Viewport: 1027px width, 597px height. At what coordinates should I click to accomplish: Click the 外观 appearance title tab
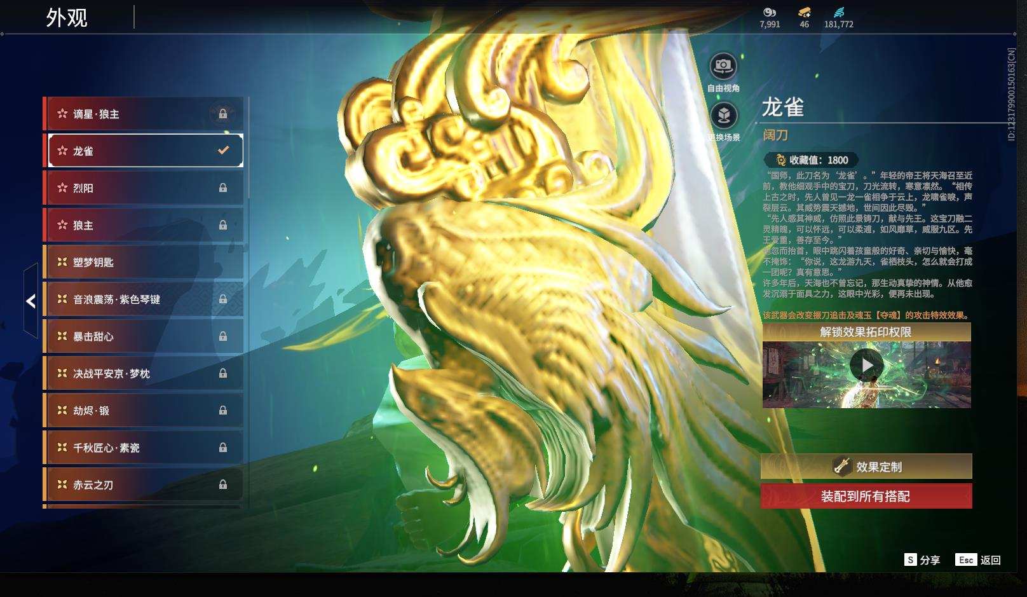click(x=67, y=17)
